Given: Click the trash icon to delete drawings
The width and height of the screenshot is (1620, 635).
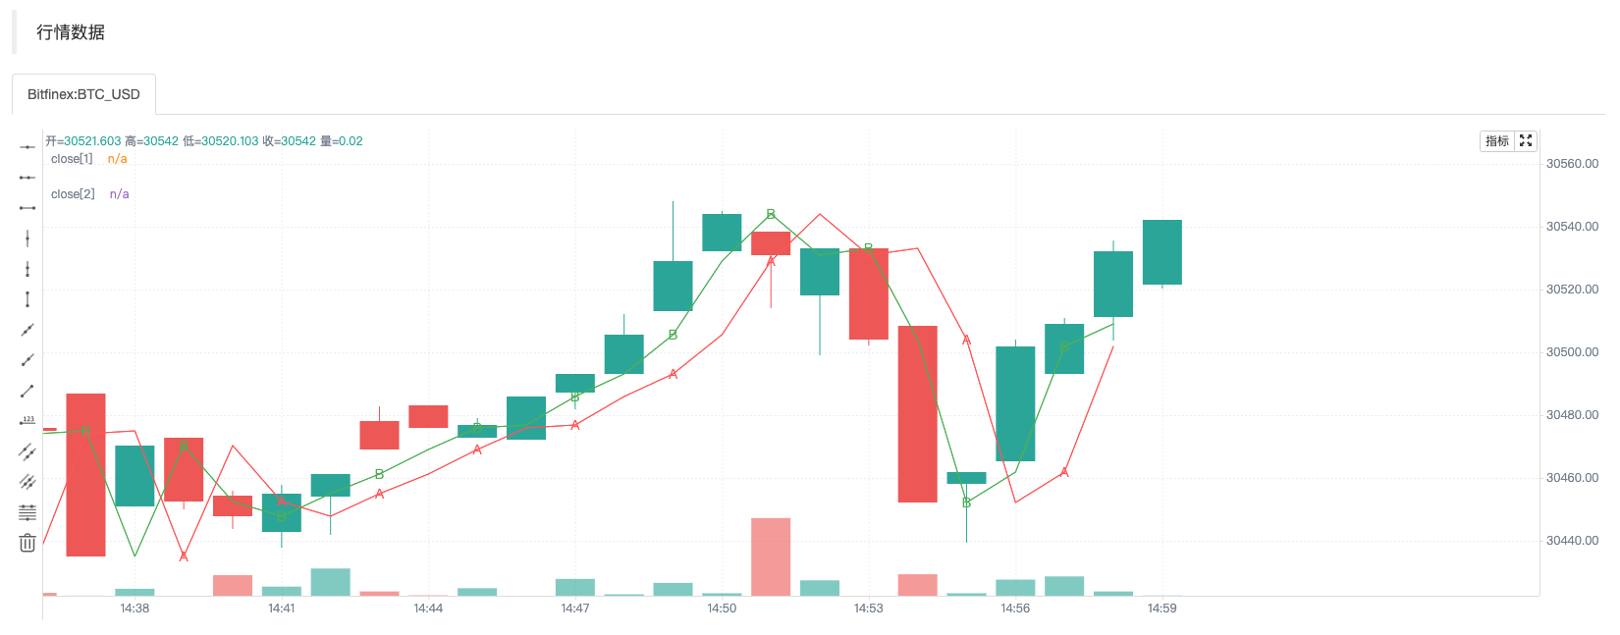Looking at the screenshot, I should pyautogui.click(x=27, y=543).
